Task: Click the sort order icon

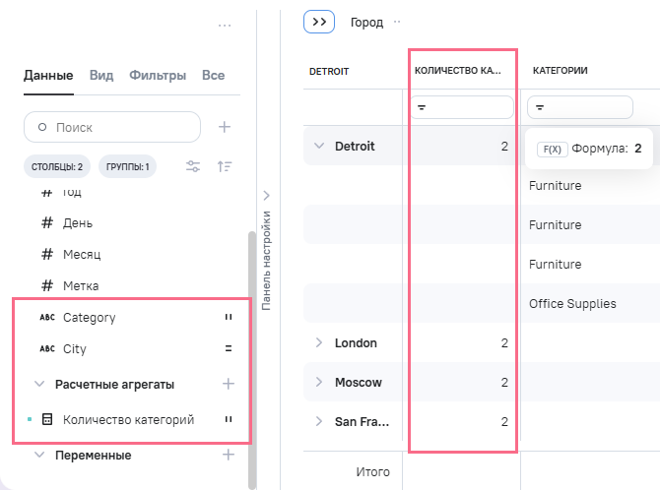Action: [x=225, y=167]
